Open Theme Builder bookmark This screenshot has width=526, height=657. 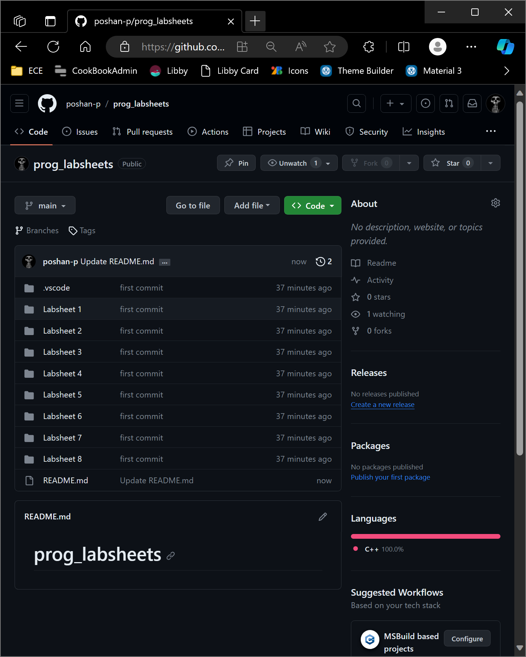click(357, 71)
